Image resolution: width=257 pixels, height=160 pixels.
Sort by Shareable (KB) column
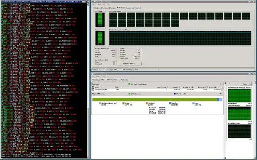pos(201,87)
